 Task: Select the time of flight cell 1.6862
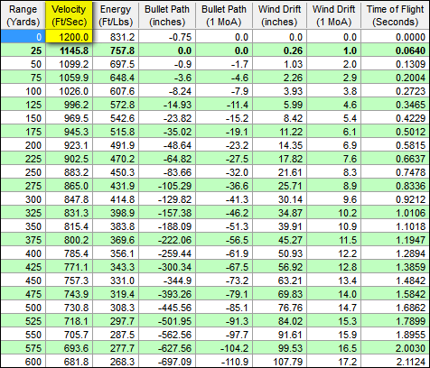coord(395,308)
